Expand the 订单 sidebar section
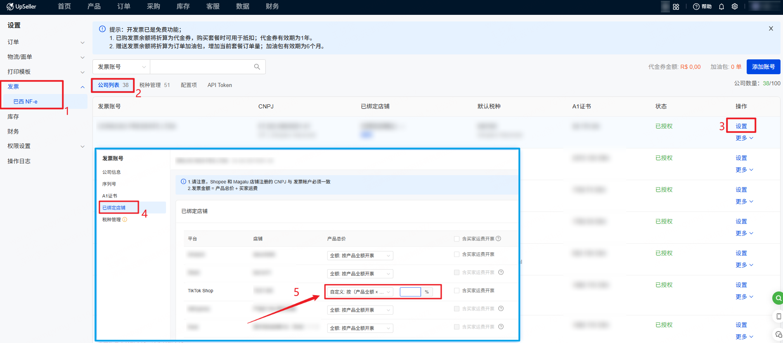Screen dimensions: 783x343 pyautogui.click(x=45, y=42)
